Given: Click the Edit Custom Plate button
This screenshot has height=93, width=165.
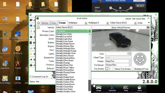Looking at the screenshot, I should coord(139,19).
